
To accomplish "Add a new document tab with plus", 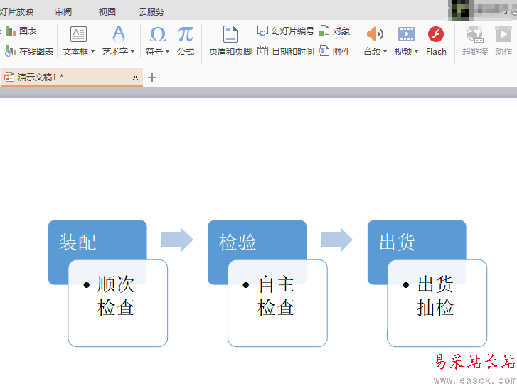I will point(152,77).
